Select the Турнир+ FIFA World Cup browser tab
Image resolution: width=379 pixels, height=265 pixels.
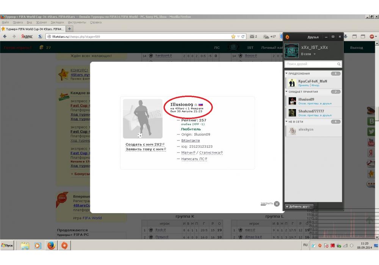(33, 29)
